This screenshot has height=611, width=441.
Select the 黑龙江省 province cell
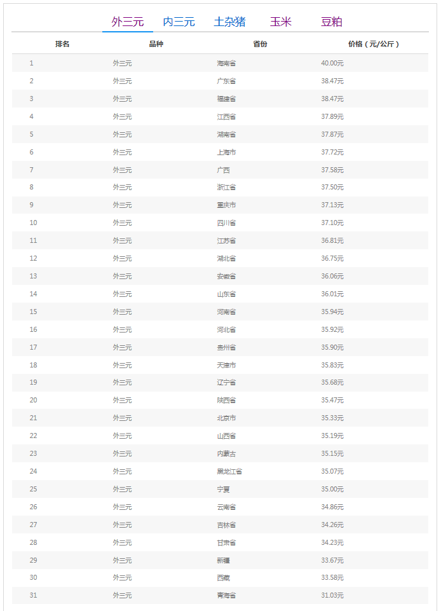tap(229, 471)
